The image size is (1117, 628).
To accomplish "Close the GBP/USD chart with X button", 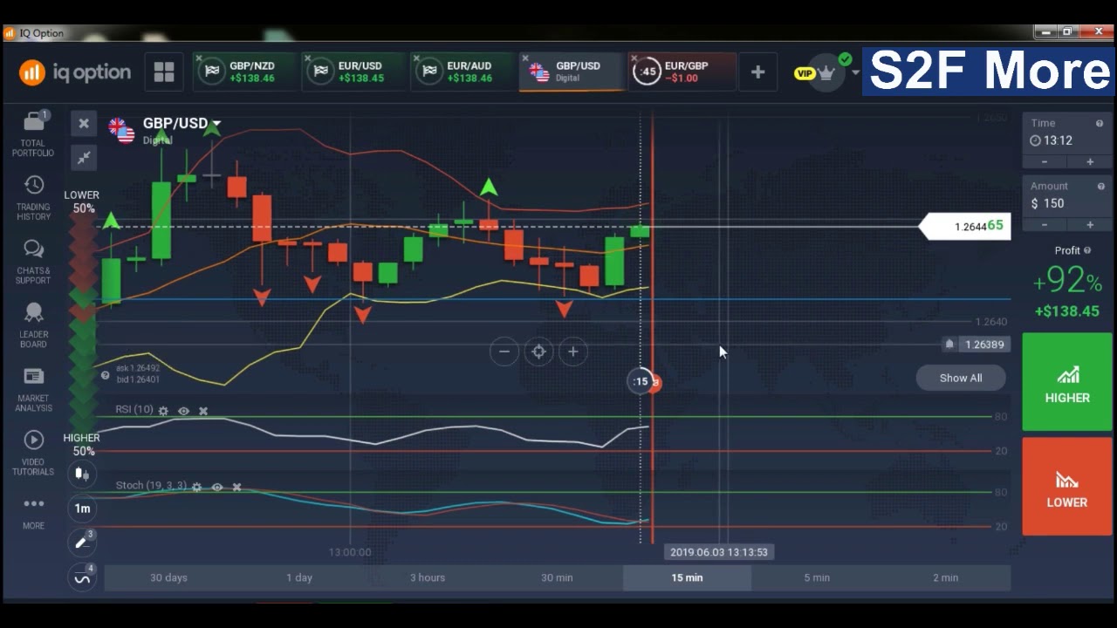I will 84,124.
